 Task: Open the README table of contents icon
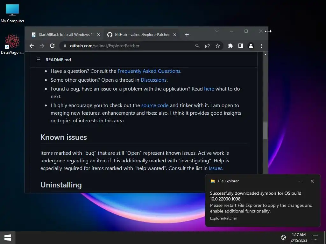tap(38, 60)
